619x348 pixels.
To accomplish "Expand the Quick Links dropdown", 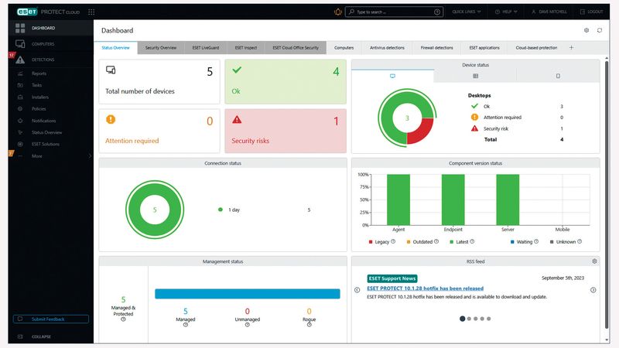I will point(467,12).
